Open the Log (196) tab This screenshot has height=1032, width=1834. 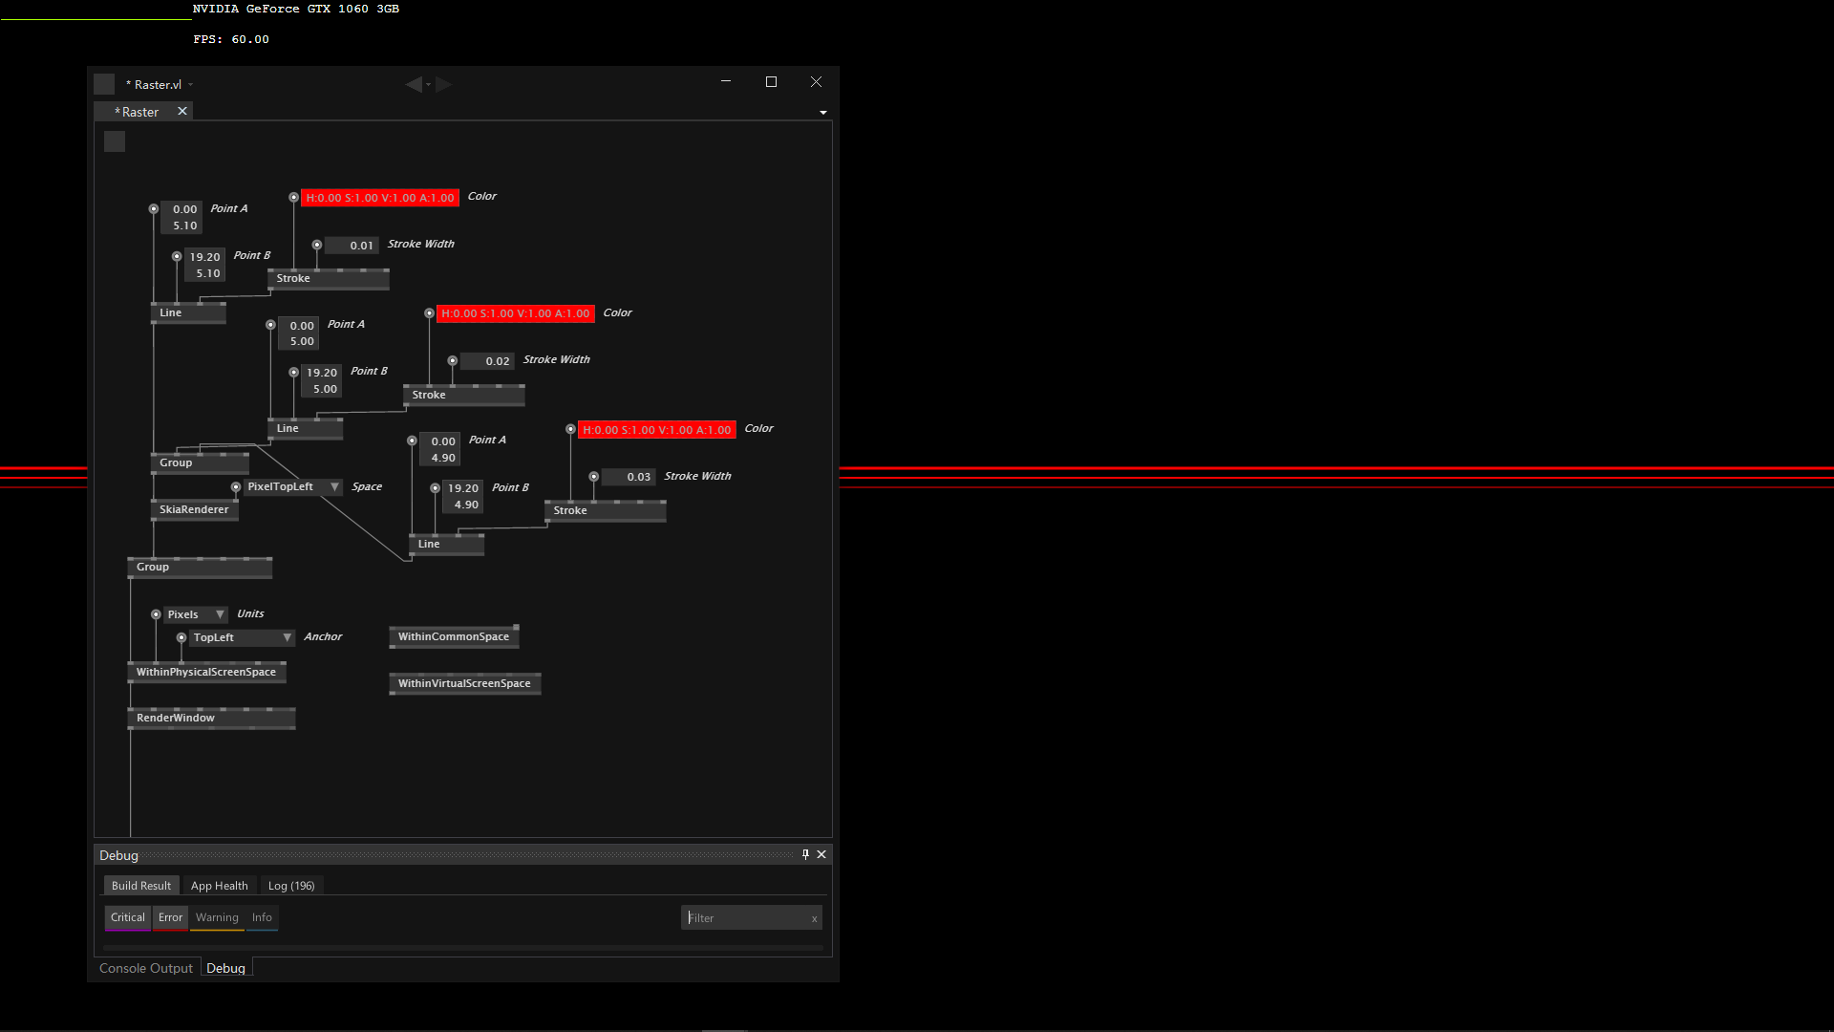(291, 886)
